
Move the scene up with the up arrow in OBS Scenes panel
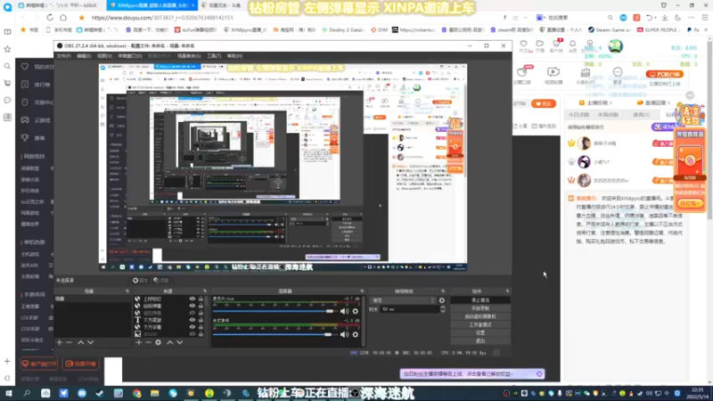(80, 342)
